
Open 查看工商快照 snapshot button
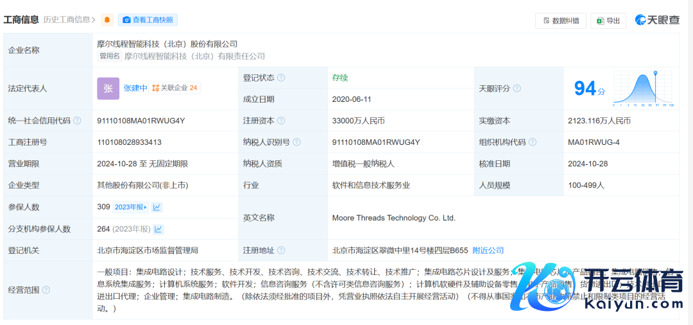(x=148, y=20)
